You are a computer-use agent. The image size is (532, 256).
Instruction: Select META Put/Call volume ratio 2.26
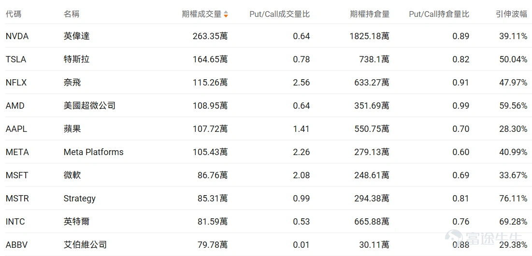tap(302, 152)
